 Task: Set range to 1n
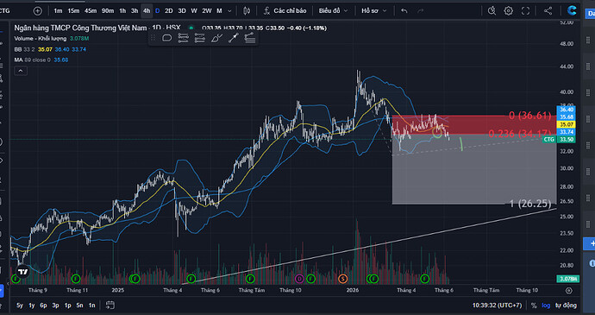(x=91, y=306)
